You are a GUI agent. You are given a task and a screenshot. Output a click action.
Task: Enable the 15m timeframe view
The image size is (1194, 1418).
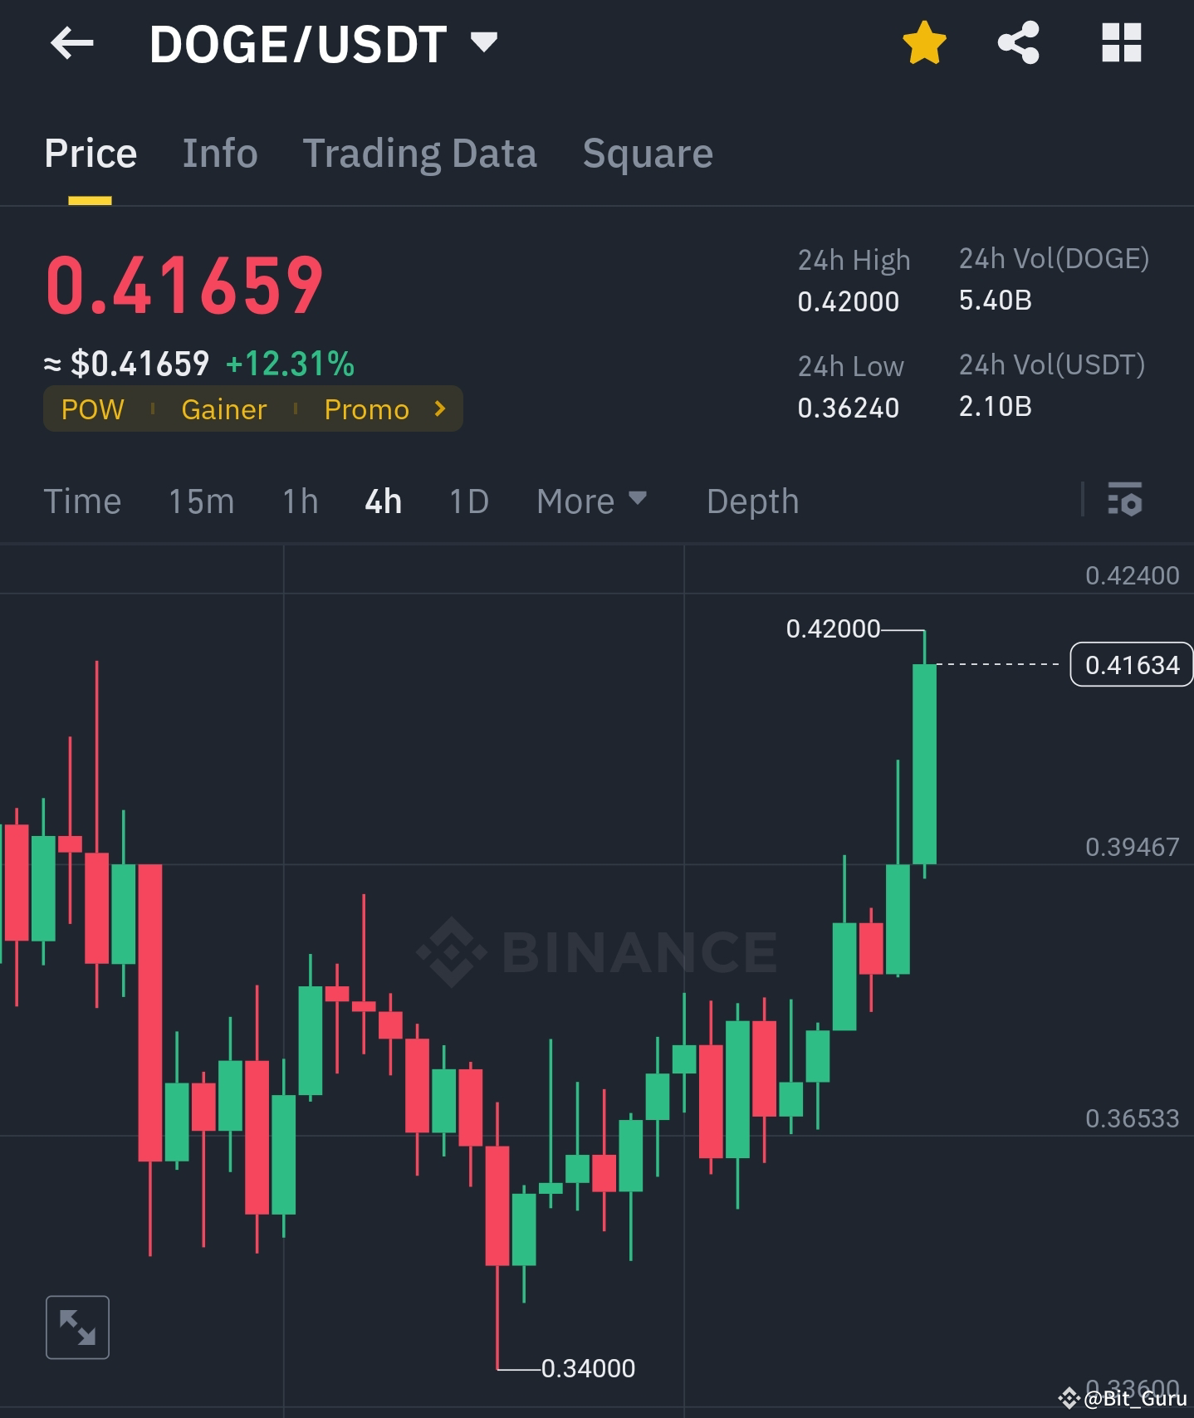tap(200, 501)
